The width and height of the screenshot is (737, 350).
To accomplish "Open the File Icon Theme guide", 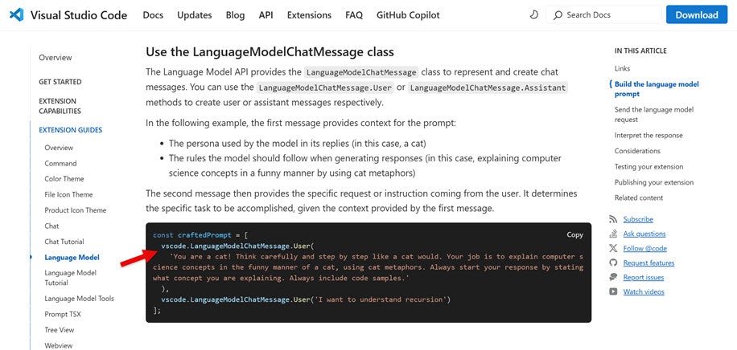I will coord(68,195).
